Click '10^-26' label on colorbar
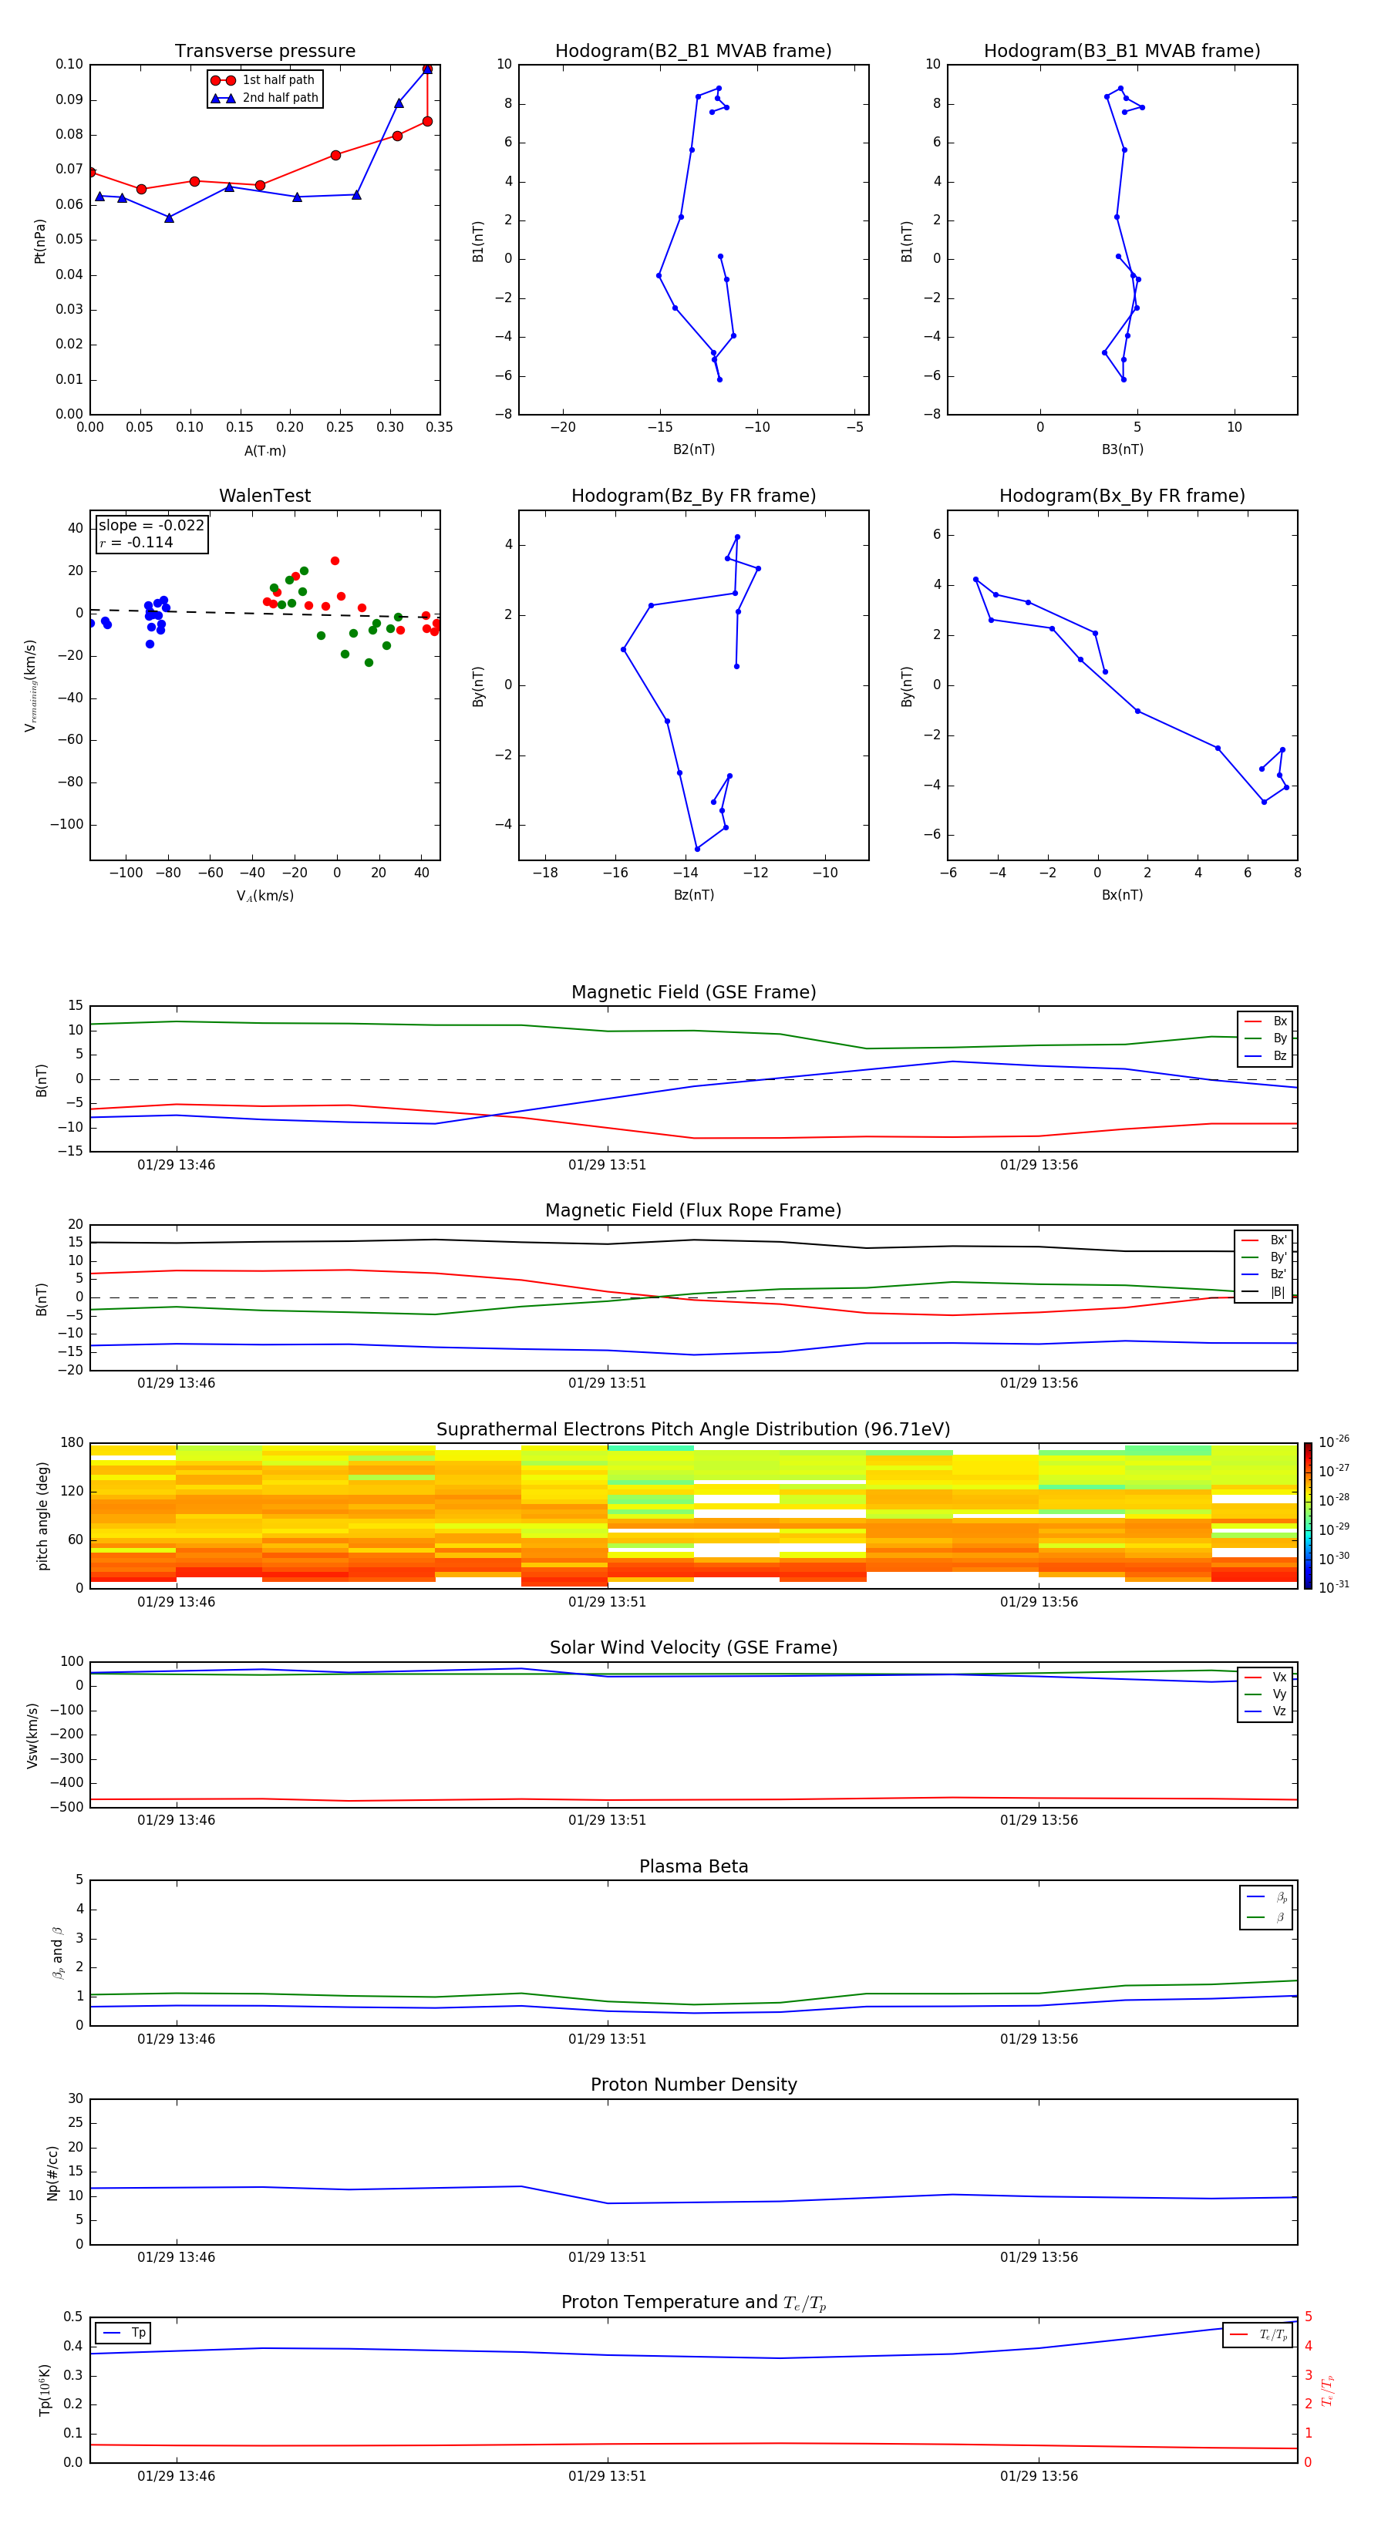The height and width of the screenshot is (2544, 1388). [1332, 1442]
